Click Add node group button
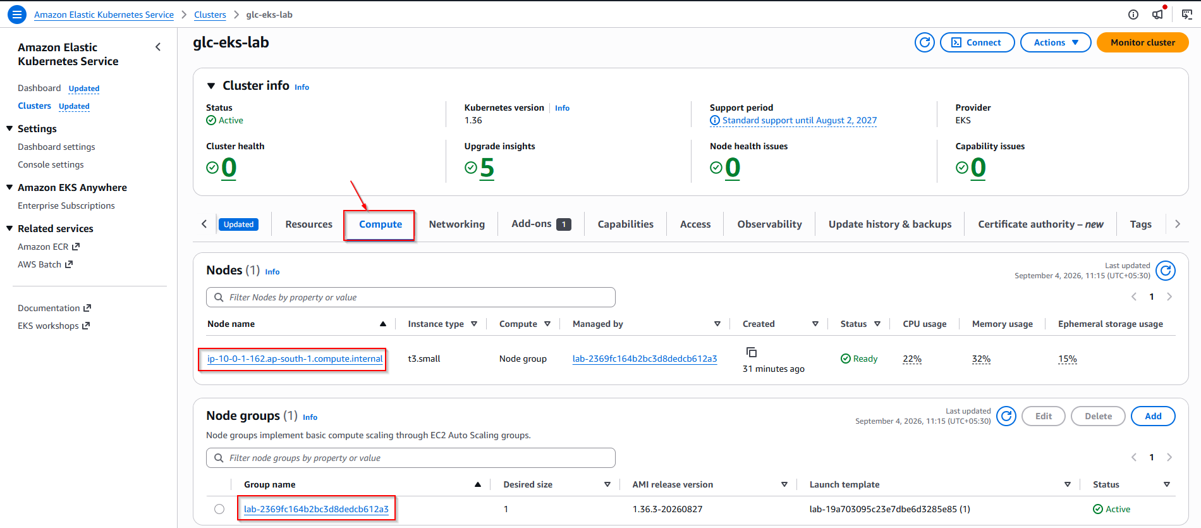1201x528 pixels. coord(1153,416)
